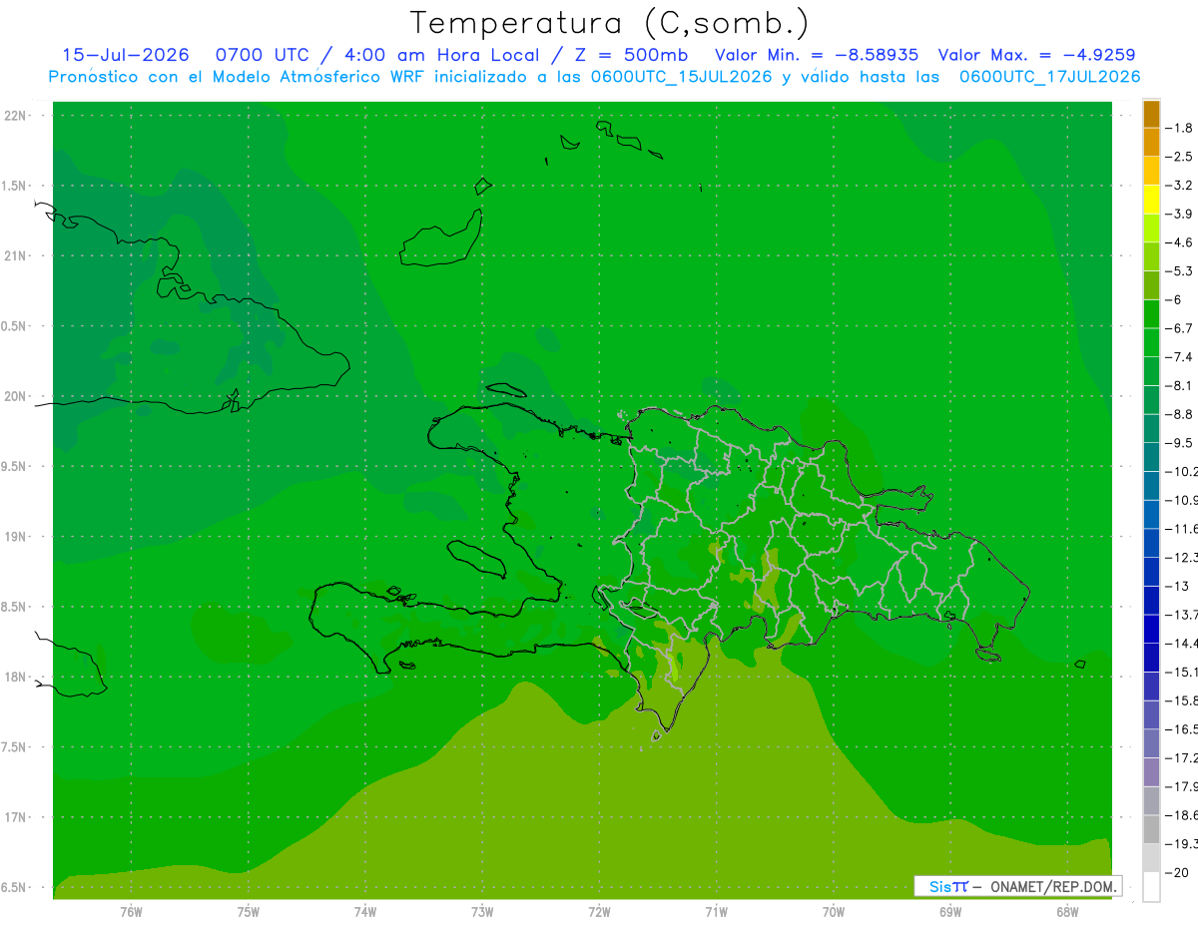Click the '-11.6' legend value
The width and height of the screenshot is (1198, 925).
pyautogui.click(x=1181, y=529)
